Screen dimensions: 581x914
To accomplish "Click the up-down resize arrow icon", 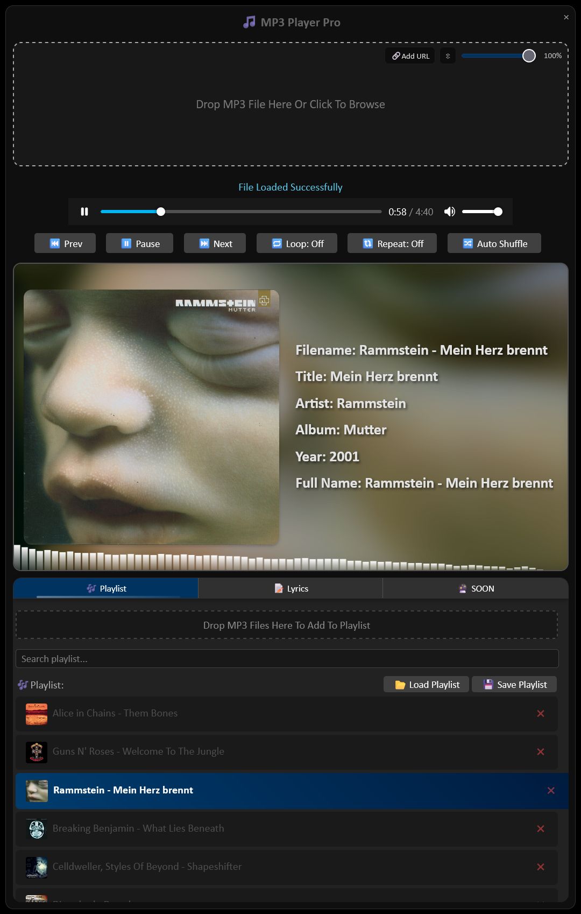I will [x=448, y=56].
